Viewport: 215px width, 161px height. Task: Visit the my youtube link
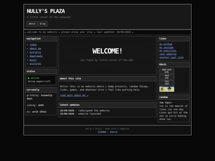click(x=166, y=47)
